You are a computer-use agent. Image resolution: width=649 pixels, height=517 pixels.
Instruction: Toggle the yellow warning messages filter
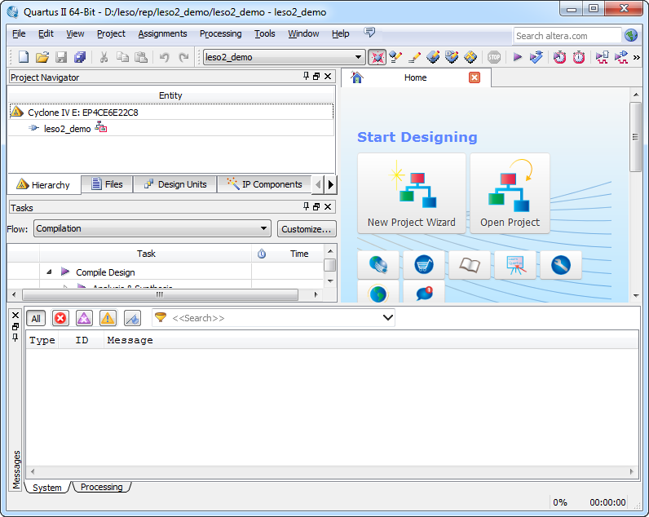coord(108,318)
